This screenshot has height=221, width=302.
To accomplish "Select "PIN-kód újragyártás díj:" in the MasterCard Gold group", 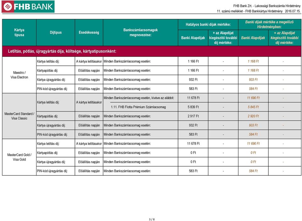I will click(x=52, y=171).
